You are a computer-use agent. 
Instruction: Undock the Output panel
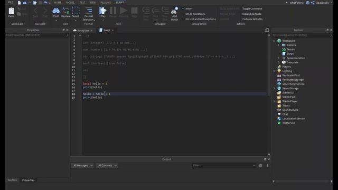[265, 159]
